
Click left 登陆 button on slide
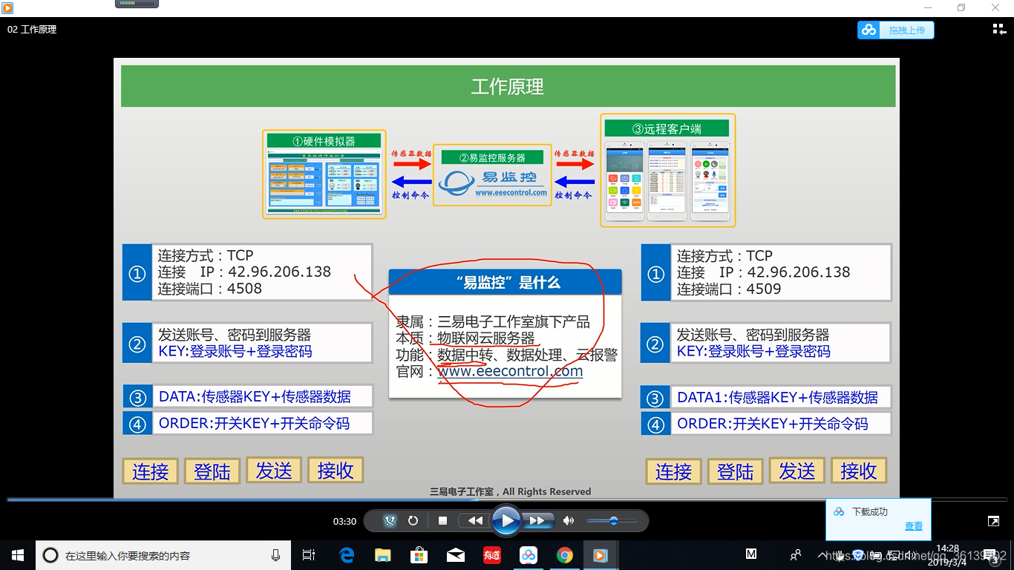coord(212,471)
